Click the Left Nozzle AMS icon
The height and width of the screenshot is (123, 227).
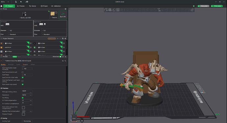coord(7,24)
